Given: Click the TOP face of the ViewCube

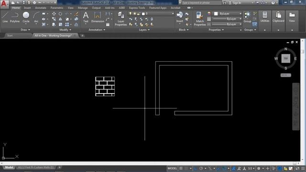Looking at the screenshot, I should click(286, 58).
